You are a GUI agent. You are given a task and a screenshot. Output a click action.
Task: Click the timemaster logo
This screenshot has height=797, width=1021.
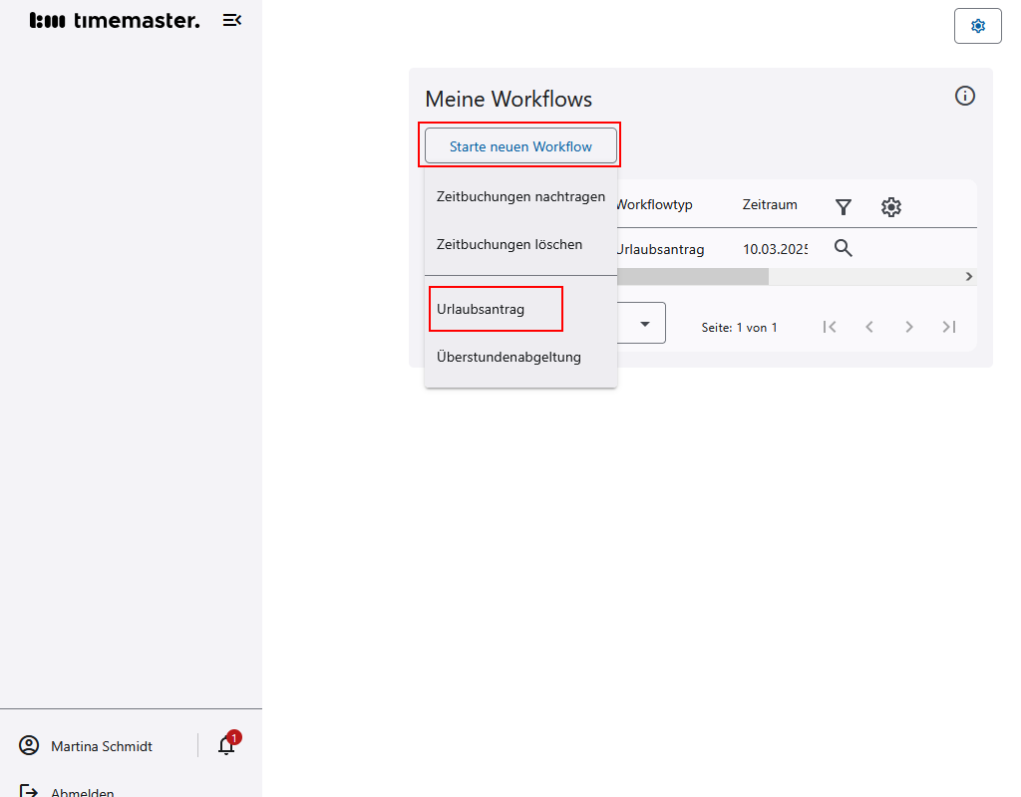pos(115,20)
